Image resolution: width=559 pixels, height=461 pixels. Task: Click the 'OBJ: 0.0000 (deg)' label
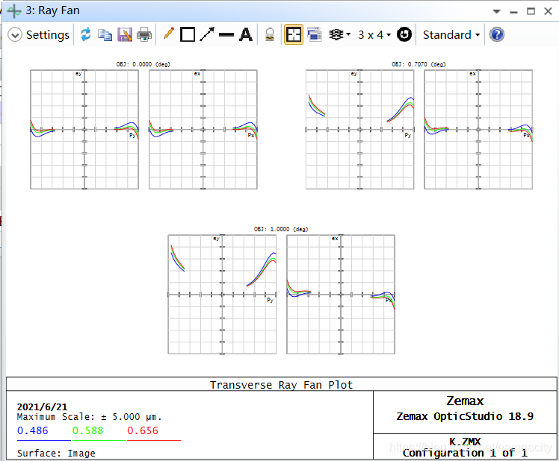tap(143, 64)
